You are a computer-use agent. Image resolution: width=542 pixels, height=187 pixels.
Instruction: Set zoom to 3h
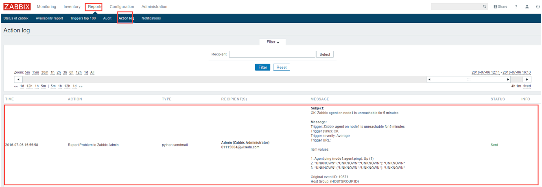[65, 72]
